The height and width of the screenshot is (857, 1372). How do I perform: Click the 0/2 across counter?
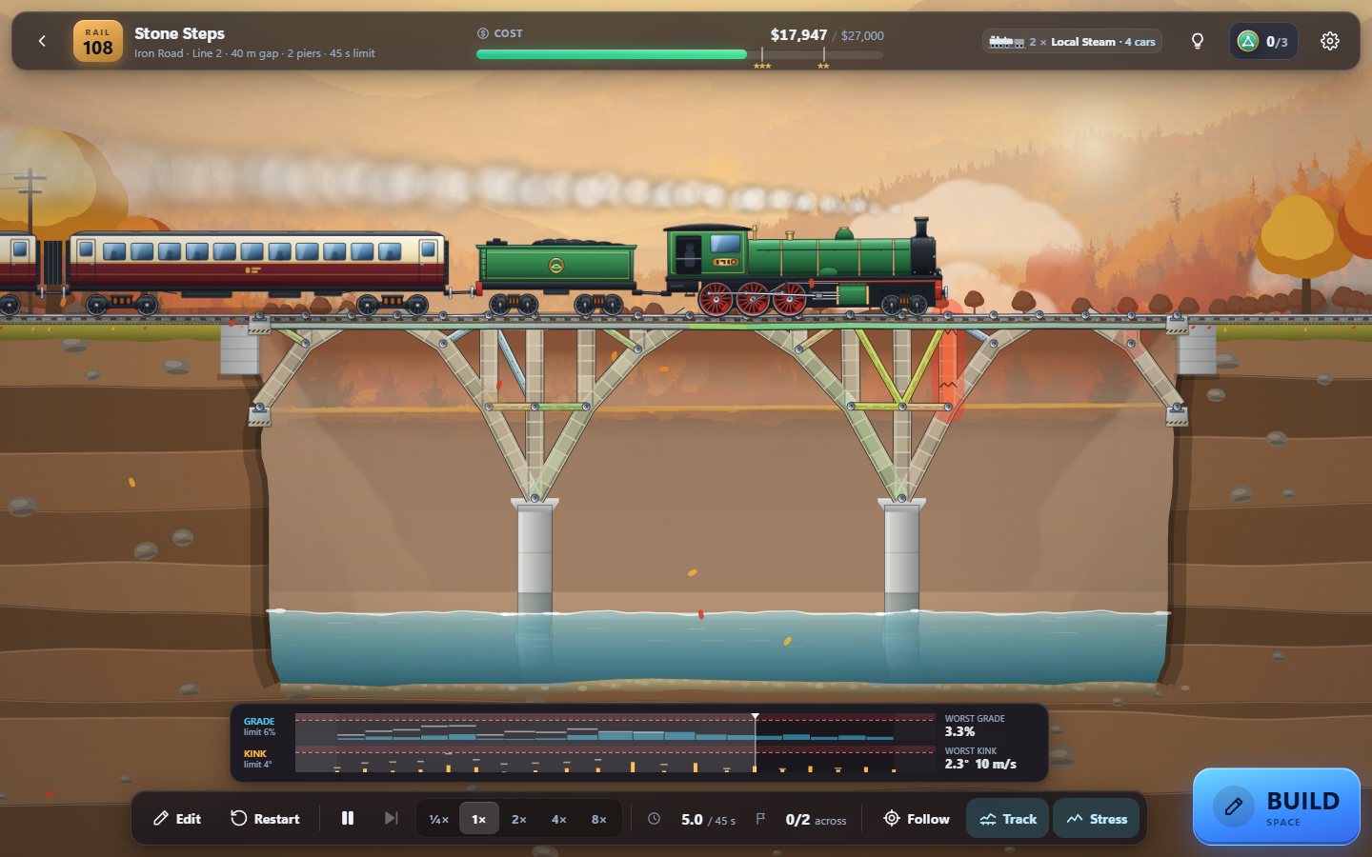point(816,819)
